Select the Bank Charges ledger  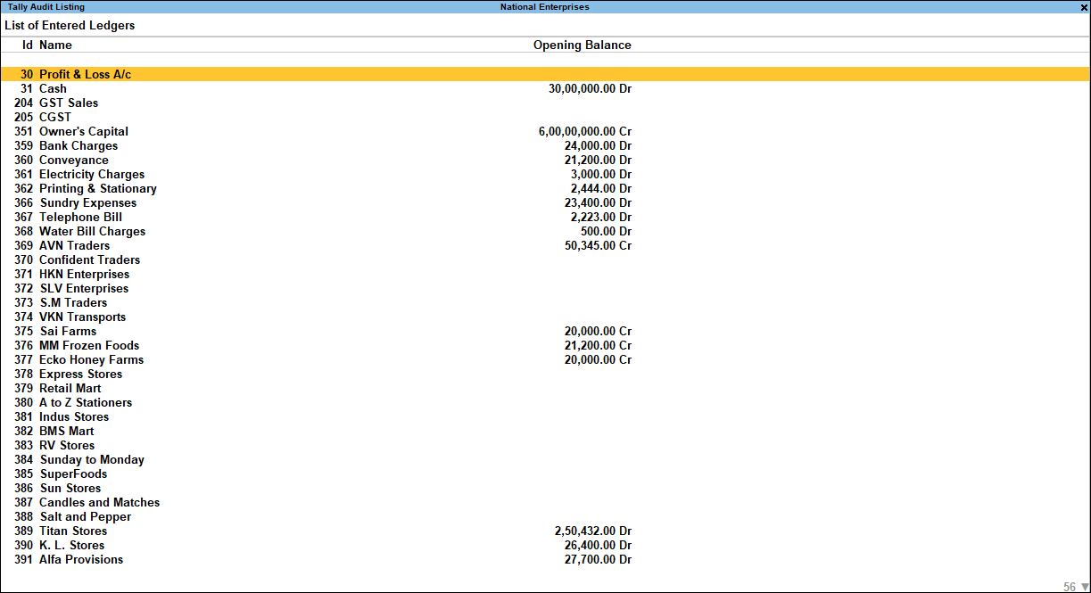[78, 145]
